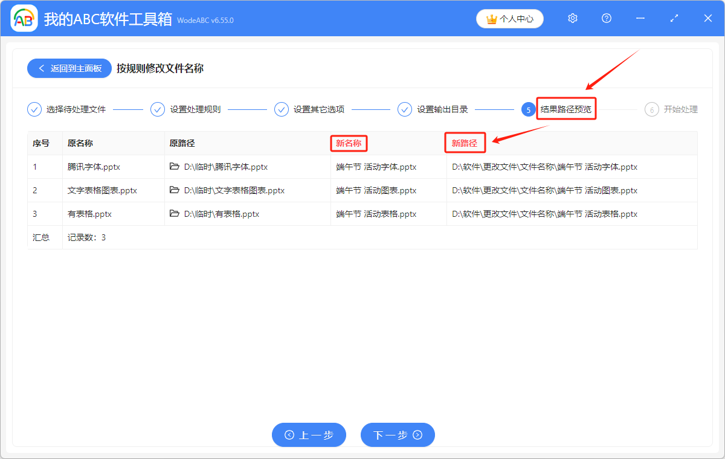Return to main panel with 返回到主面板
725x459 pixels.
(69, 68)
